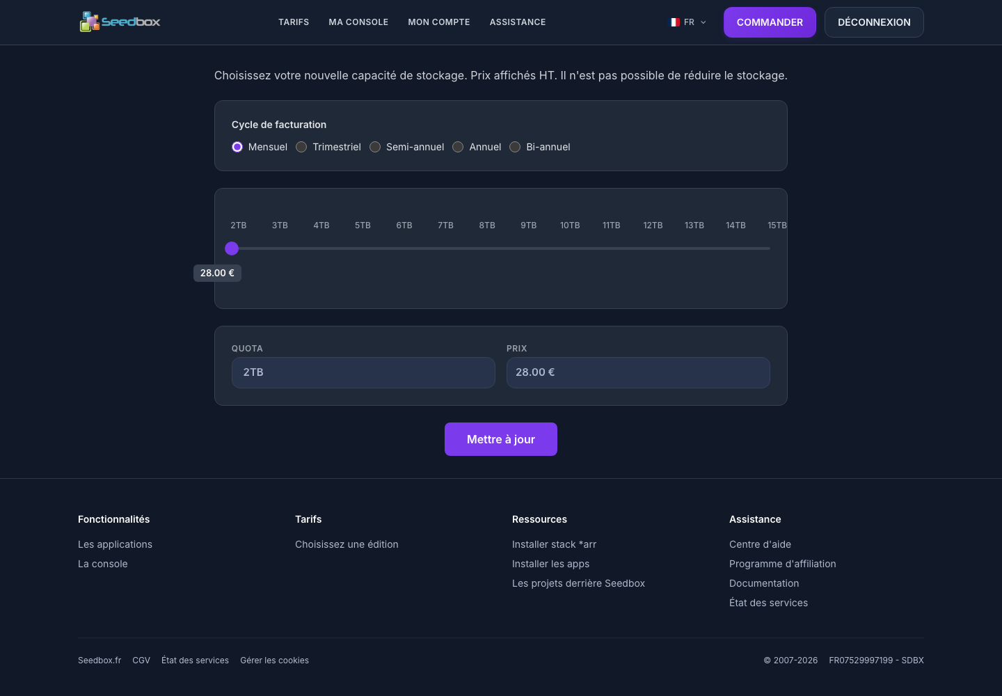Screen dimensions: 1002x696
Task: Open the TARIFS menu
Action: [x=294, y=22]
